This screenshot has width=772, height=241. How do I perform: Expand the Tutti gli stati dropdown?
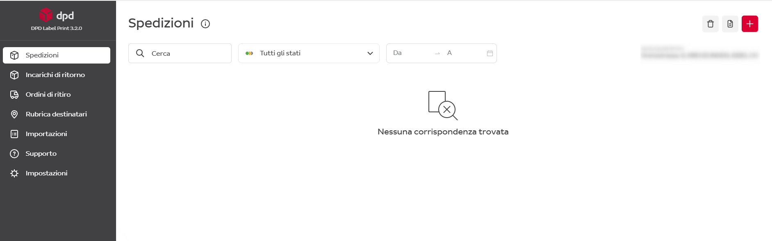(309, 53)
